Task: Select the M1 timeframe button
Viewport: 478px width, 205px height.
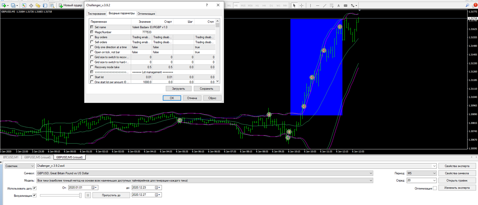Action: pyautogui.click(x=229, y=6)
